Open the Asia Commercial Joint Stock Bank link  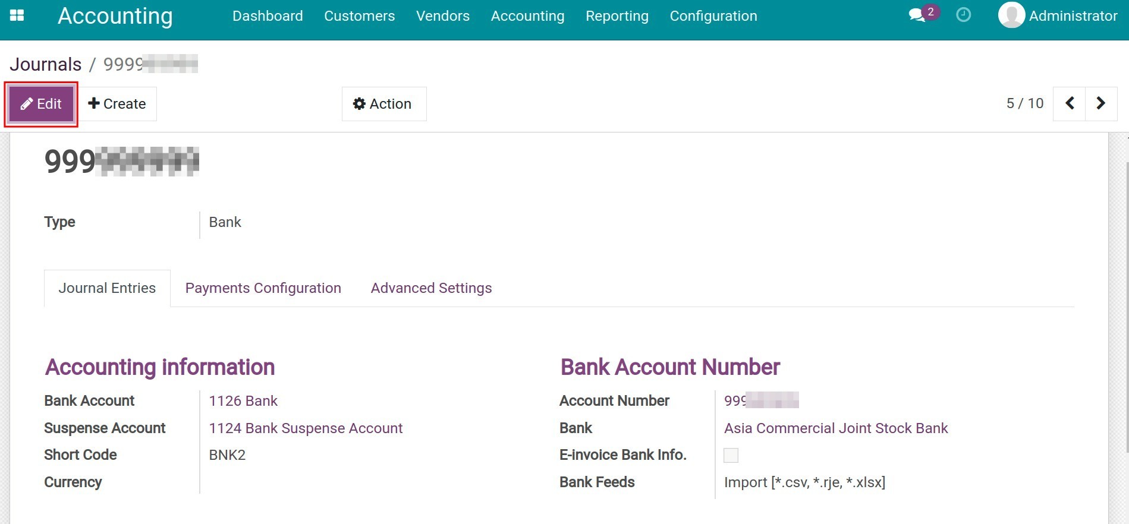(x=835, y=428)
